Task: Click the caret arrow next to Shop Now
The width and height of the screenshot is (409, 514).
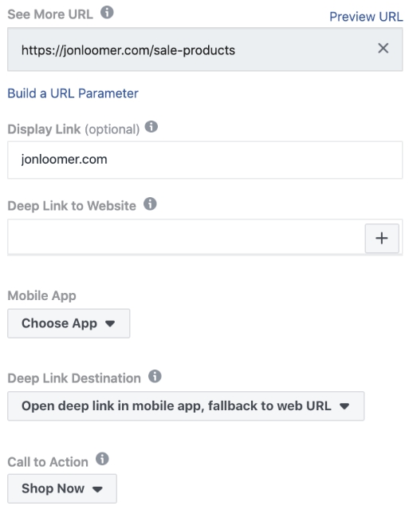Action: [97, 489]
